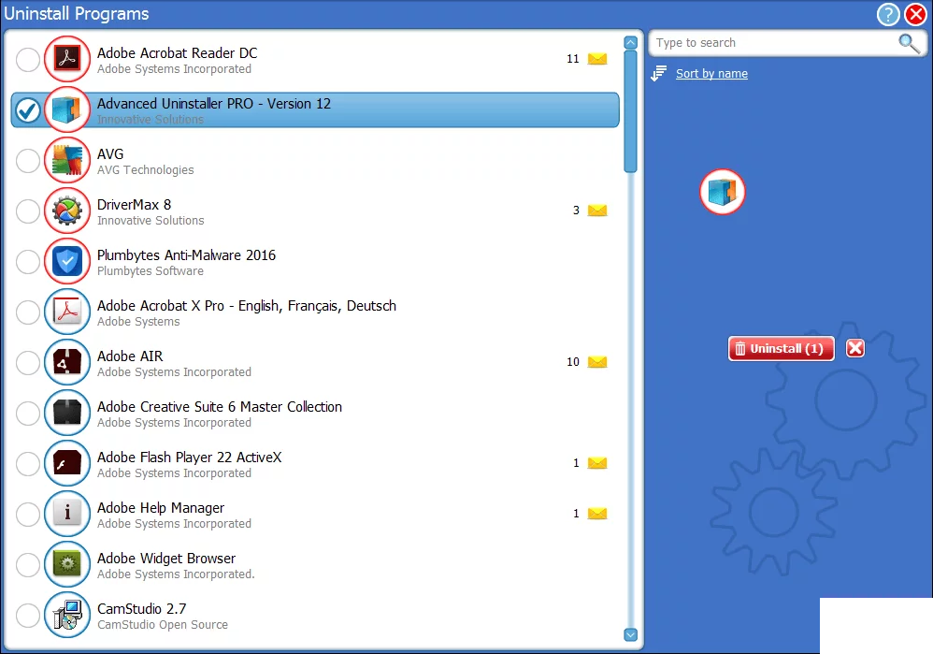Select Adobe Widget Browser checkbox
Screen dimensions: 933x654
(28, 565)
